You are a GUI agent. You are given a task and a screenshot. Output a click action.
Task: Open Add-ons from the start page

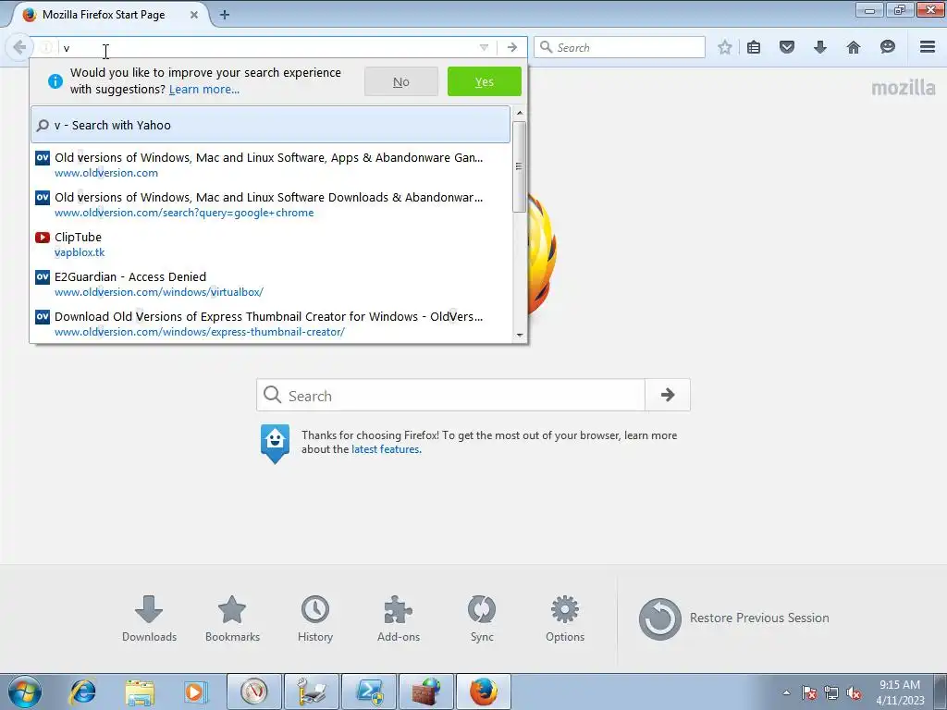pyautogui.click(x=399, y=618)
